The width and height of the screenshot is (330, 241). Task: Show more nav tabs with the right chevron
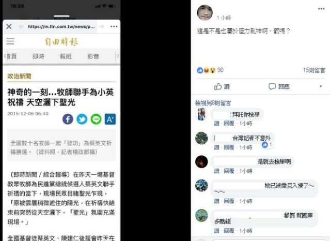[x=118, y=56]
